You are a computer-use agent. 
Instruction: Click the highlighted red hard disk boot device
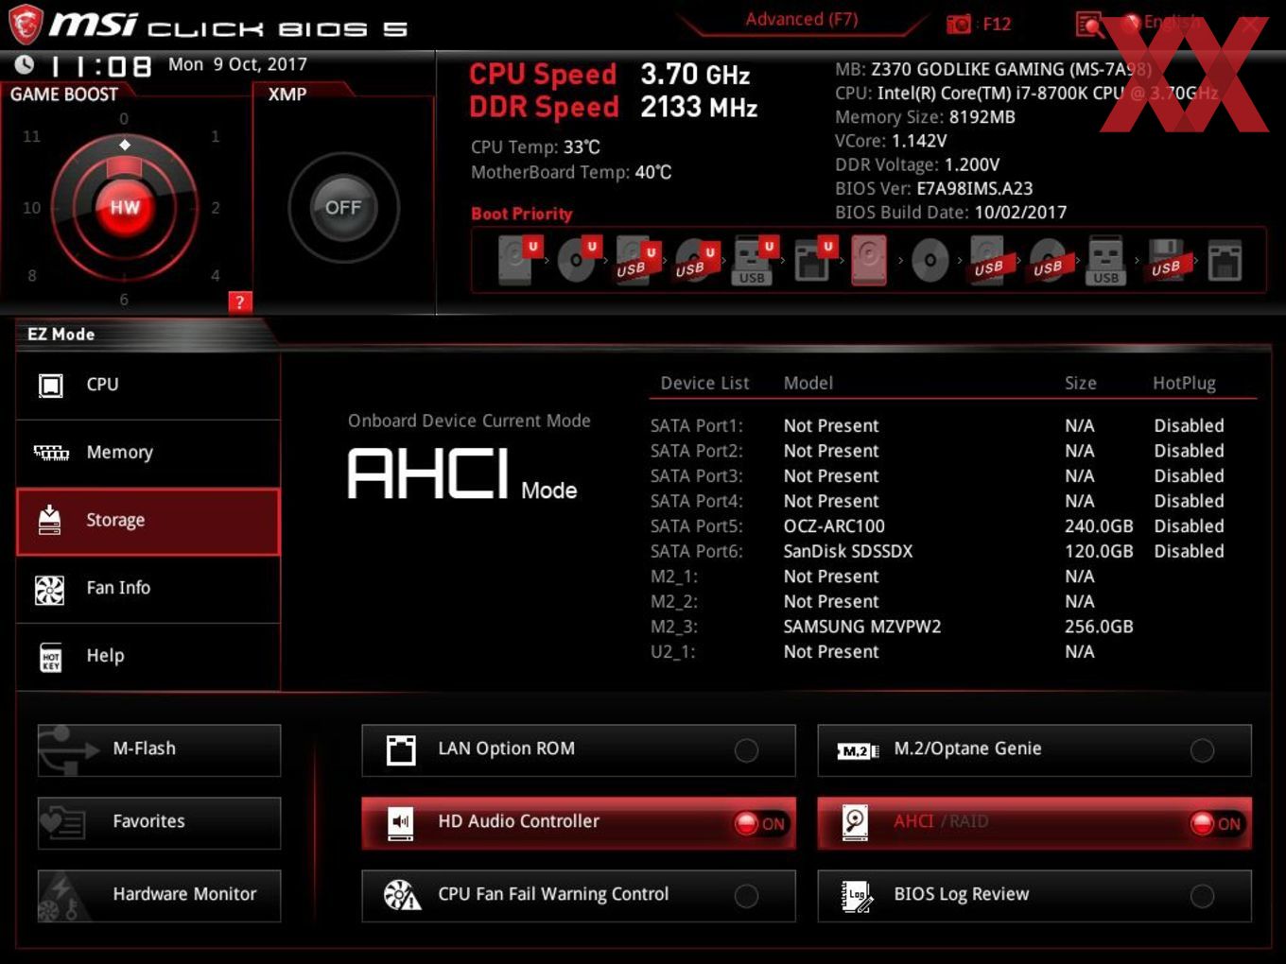click(869, 261)
